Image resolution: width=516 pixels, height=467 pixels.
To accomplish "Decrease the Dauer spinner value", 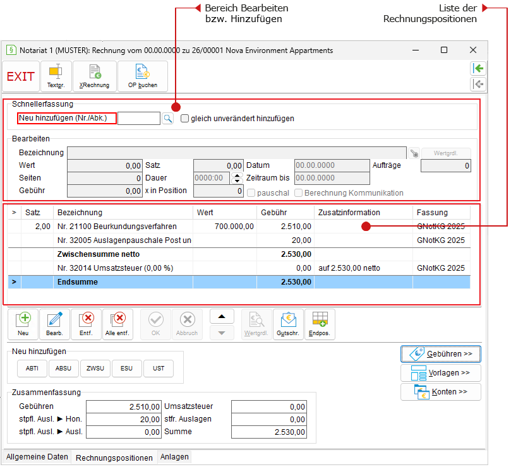I will coord(237,181).
